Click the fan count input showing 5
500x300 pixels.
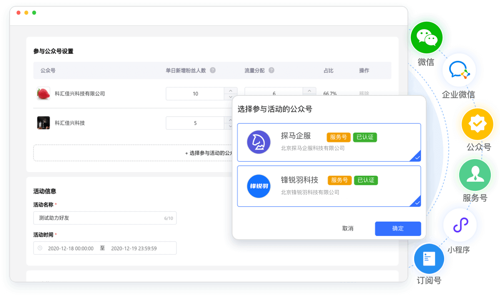point(195,123)
